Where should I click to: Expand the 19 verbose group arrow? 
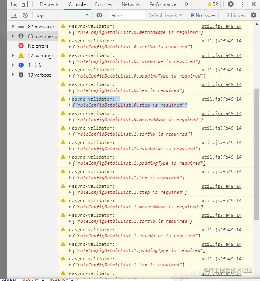pyautogui.click(x=13, y=75)
